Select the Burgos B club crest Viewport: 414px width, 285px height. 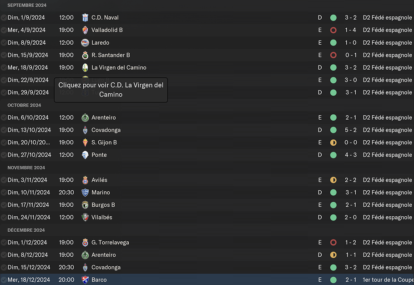[85, 205]
